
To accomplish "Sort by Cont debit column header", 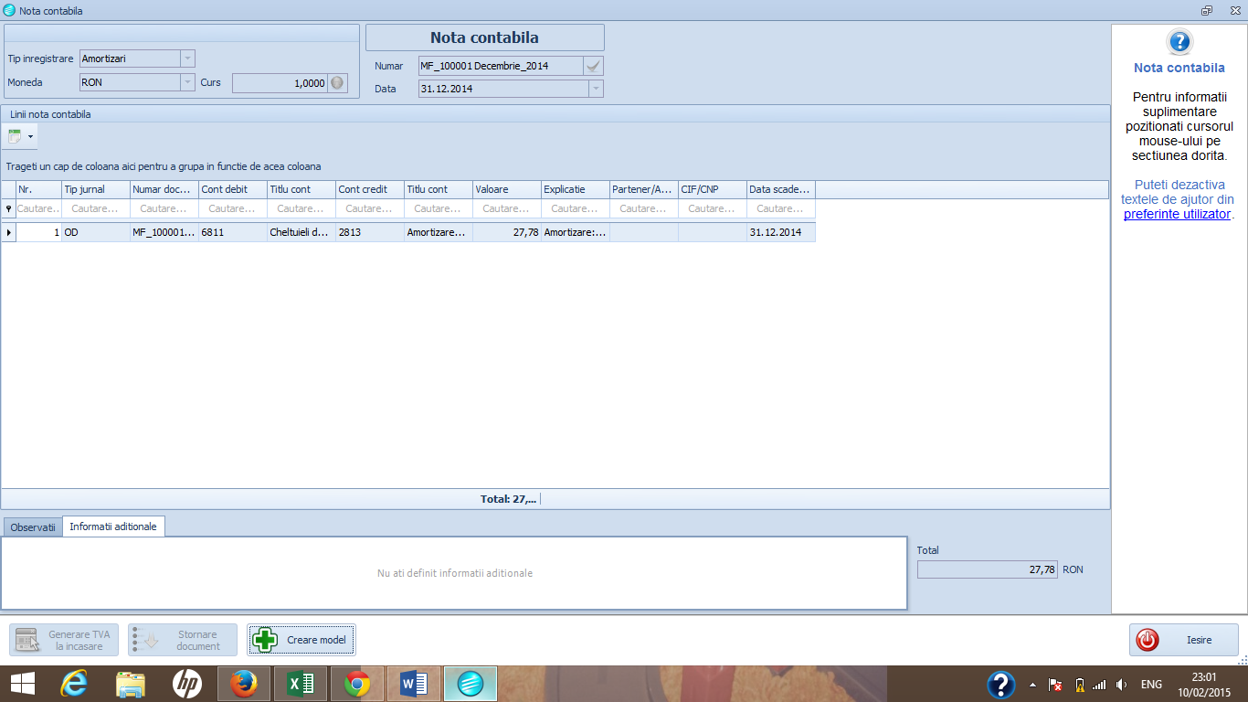I will click(x=233, y=189).
